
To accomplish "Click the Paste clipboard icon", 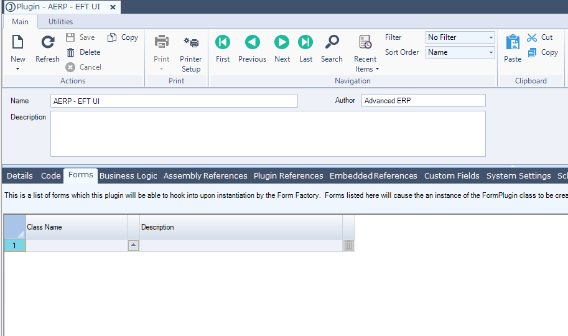I will point(513,42).
